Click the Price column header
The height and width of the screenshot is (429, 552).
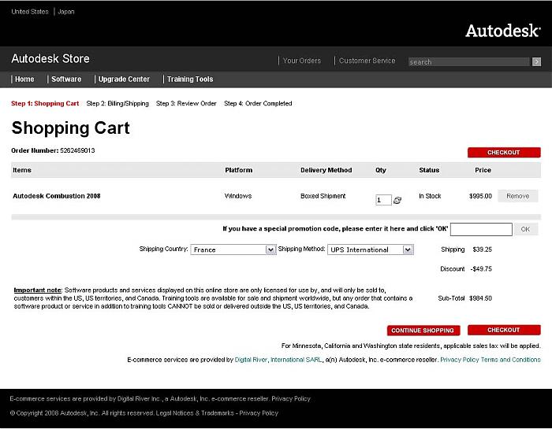pos(483,170)
